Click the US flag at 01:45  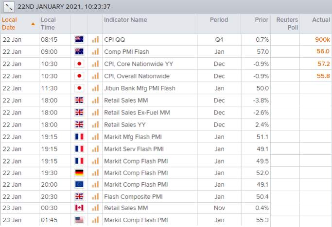click(x=79, y=220)
